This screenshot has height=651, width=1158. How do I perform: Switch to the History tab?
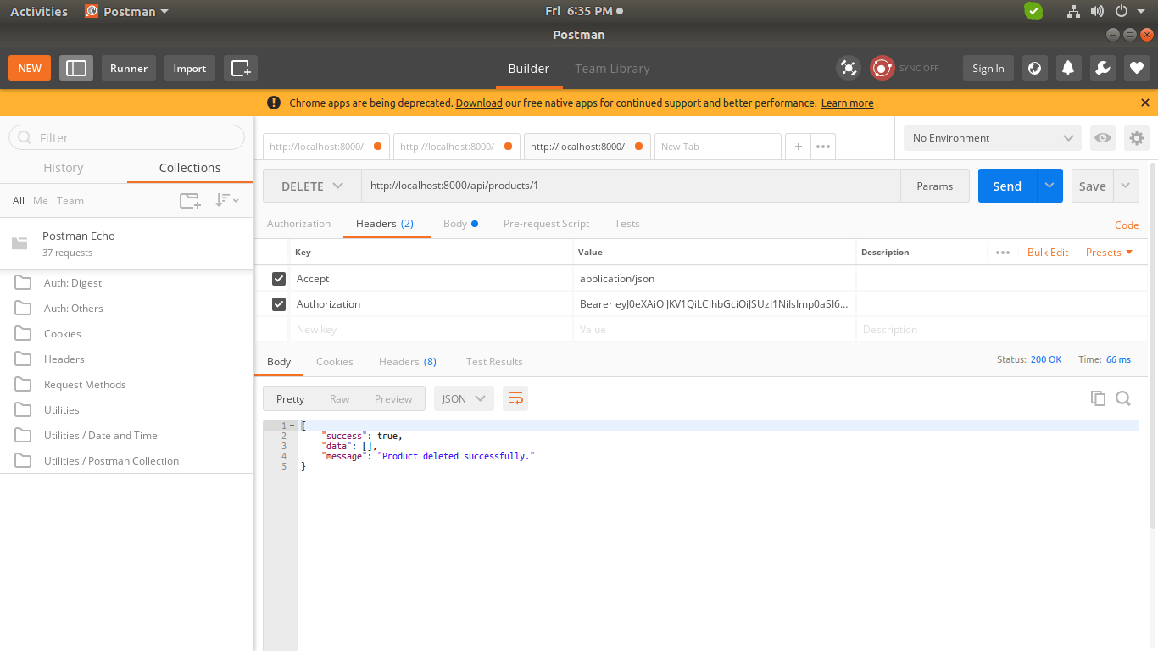64,168
